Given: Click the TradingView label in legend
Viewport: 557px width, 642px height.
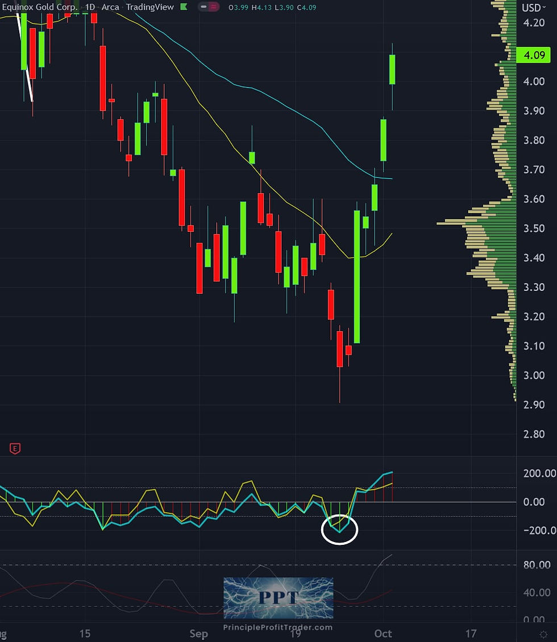Looking at the screenshot, I should pyautogui.click(x=150, y=7).
